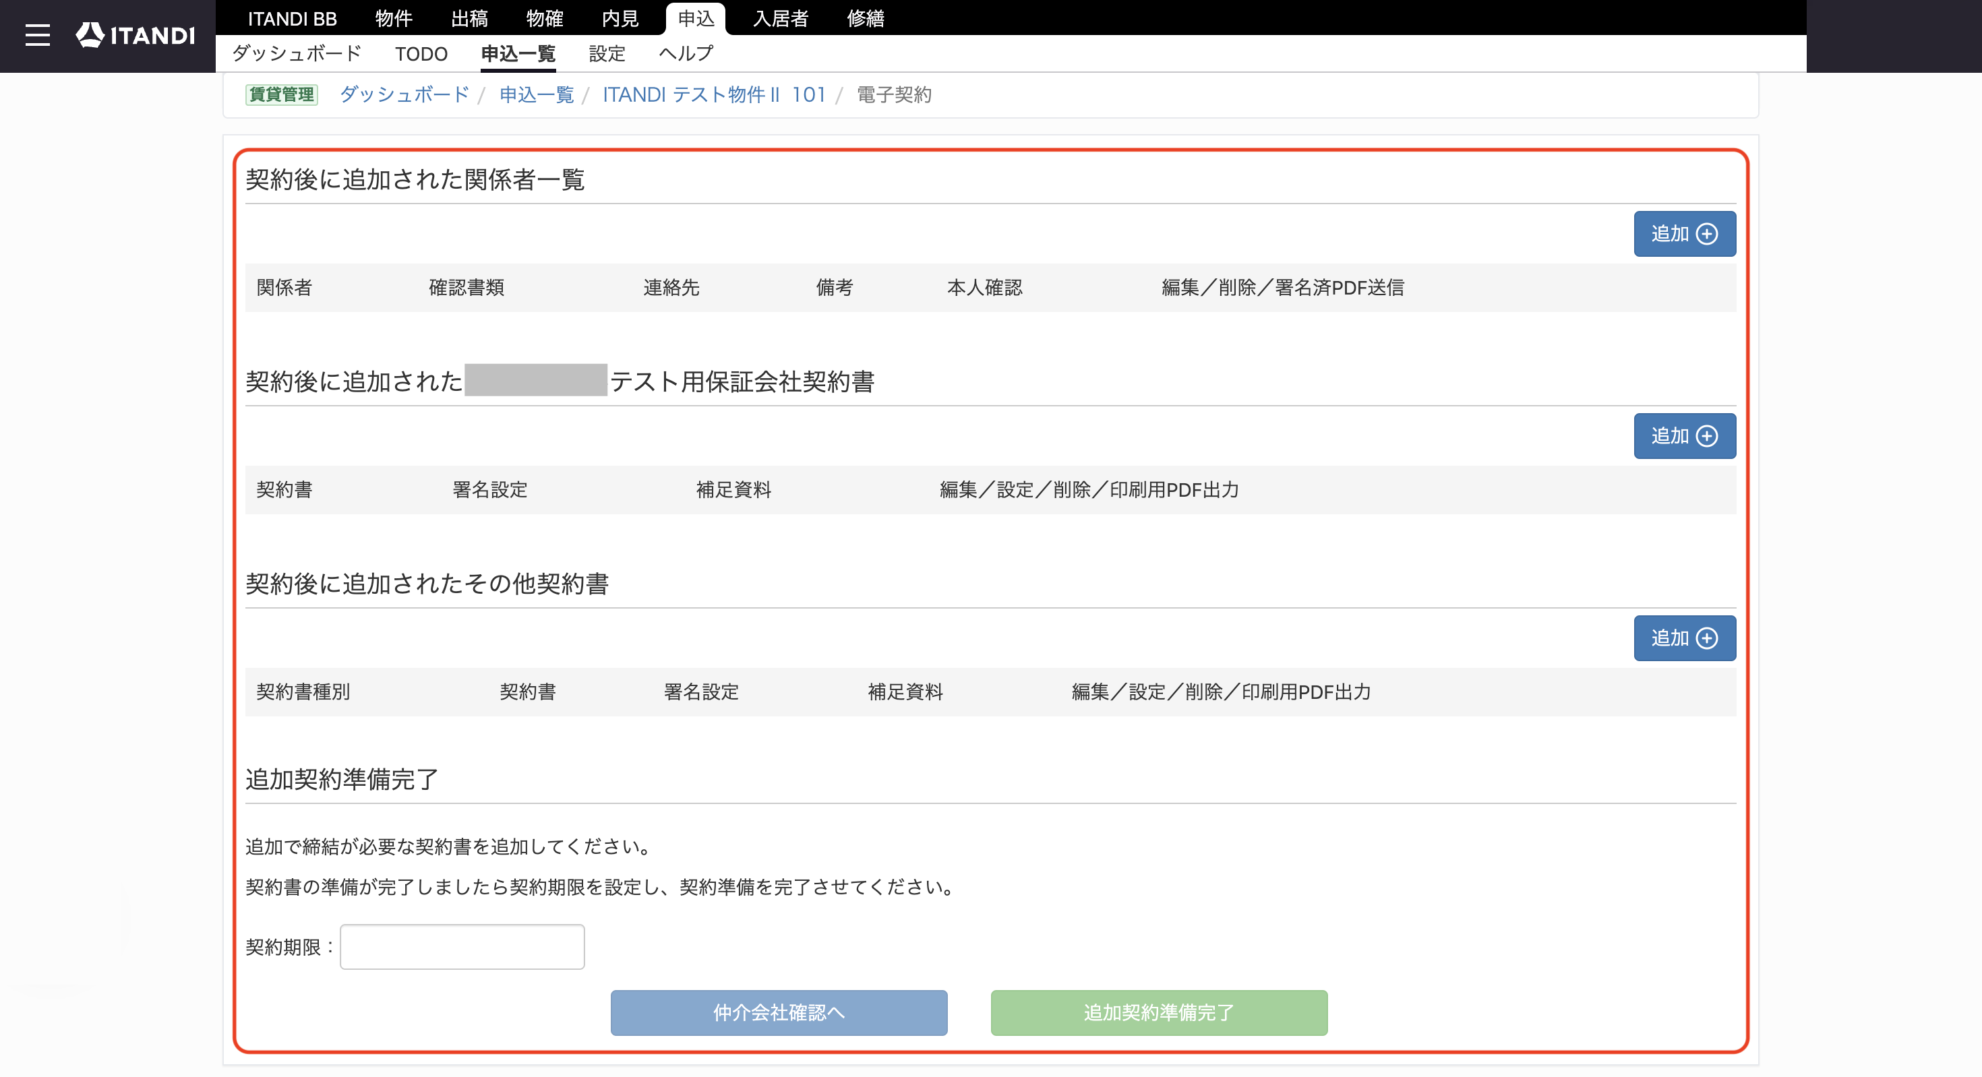Follow the ITANDI テスト物件 II 101 breadcrumb
This screenshot has height=1077, width=1982.
(714, 94)
